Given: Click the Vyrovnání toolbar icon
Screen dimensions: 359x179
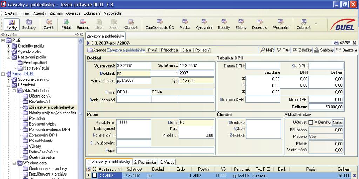Looking at the screenshot, I should pos(204,24).
